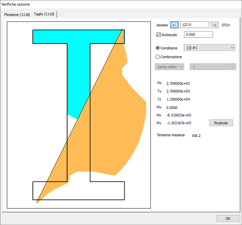Select the Taglio (1119) tab
Viewport: 242px width, 225px height.
[44, 14]
